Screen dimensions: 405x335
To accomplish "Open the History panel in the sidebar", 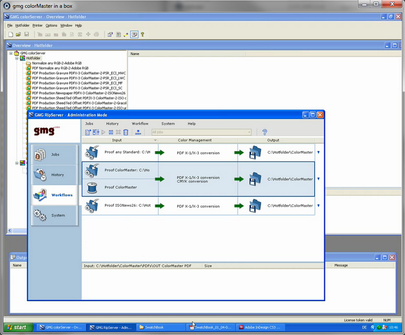I will click(x=54, y=174).
